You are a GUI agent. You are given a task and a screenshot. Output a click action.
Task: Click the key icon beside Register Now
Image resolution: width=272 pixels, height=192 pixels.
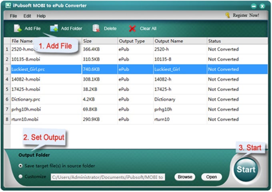(x=228, y=16)
